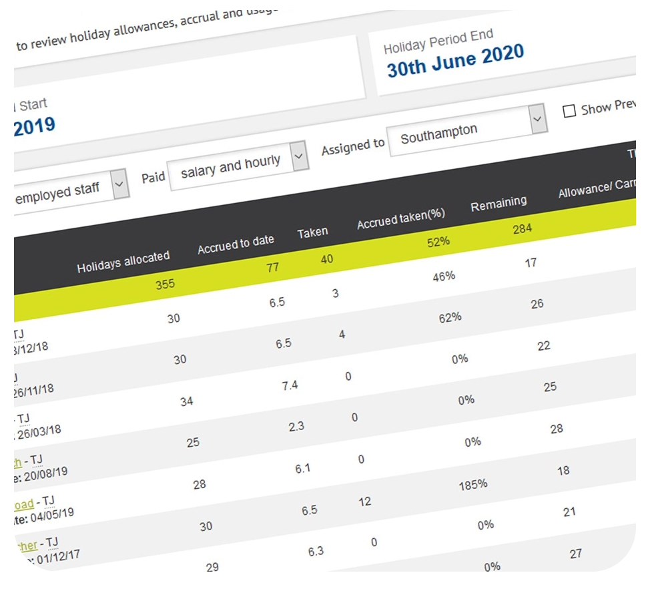The width and height of the screenshot is (652, 589).
Task: Click the total 77 accrued to date value
Action: pyautogui.click(x=273, y=267)
